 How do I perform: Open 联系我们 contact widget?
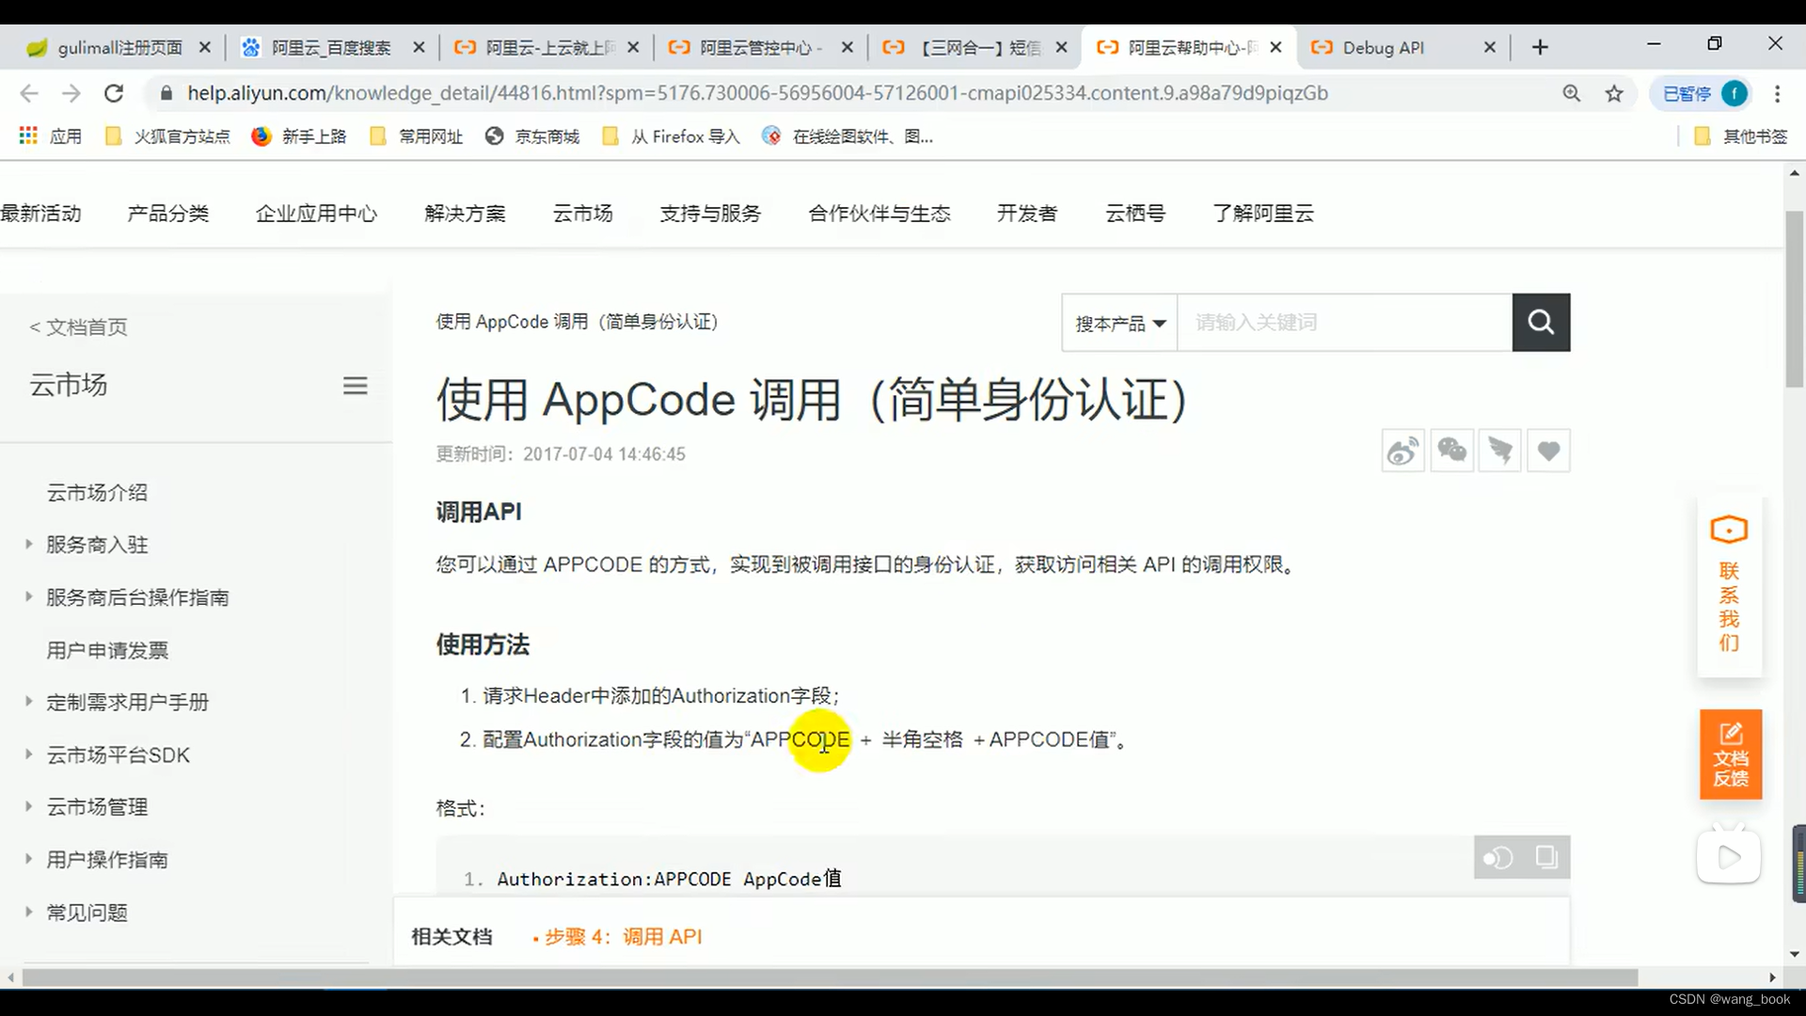click(1729, 586)
